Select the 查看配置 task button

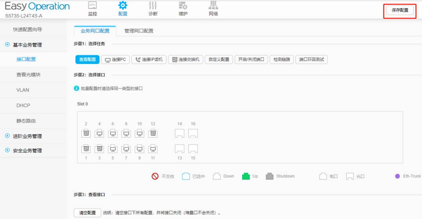pos(88,59)
